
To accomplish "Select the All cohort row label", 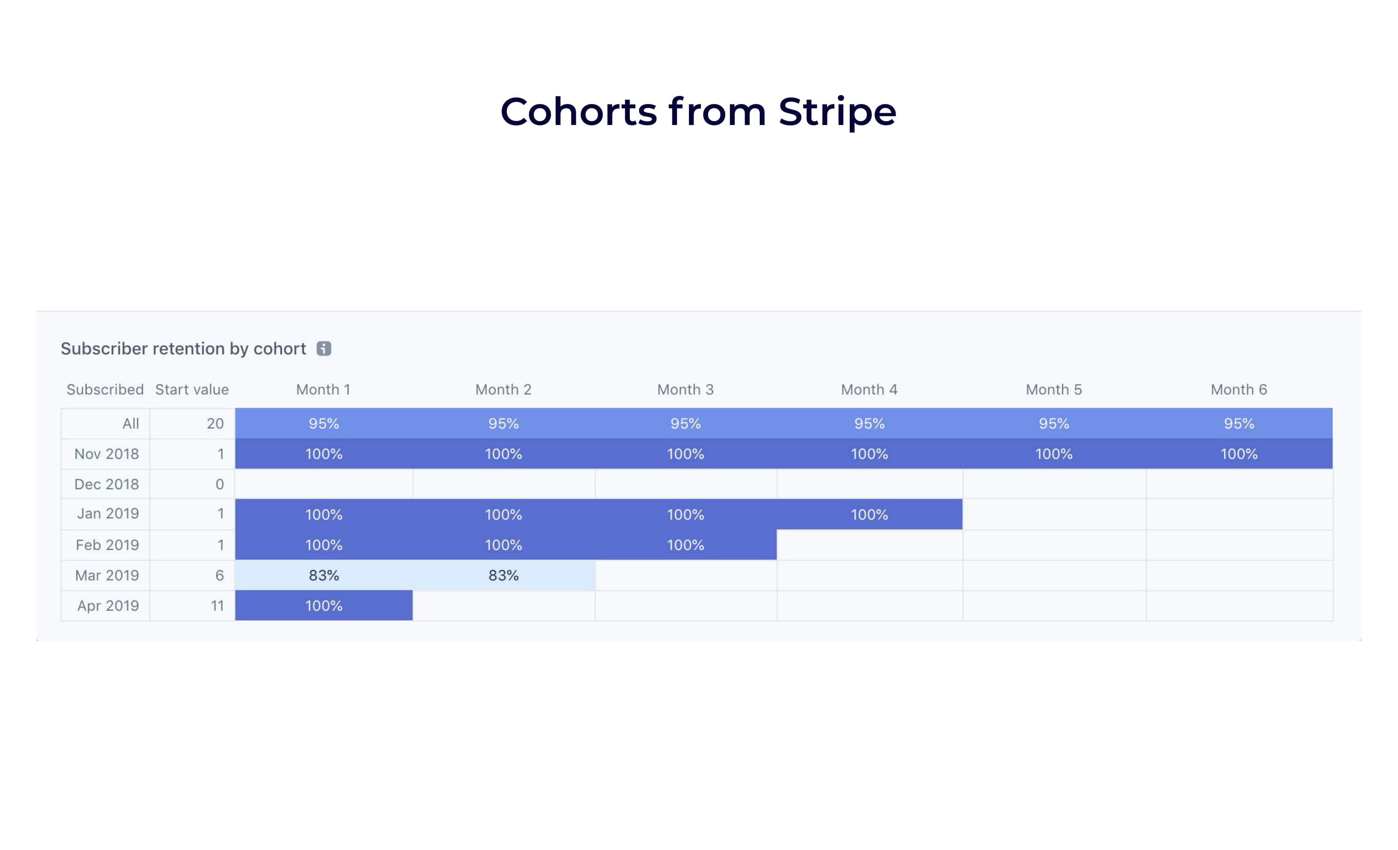I will [131, 423].
